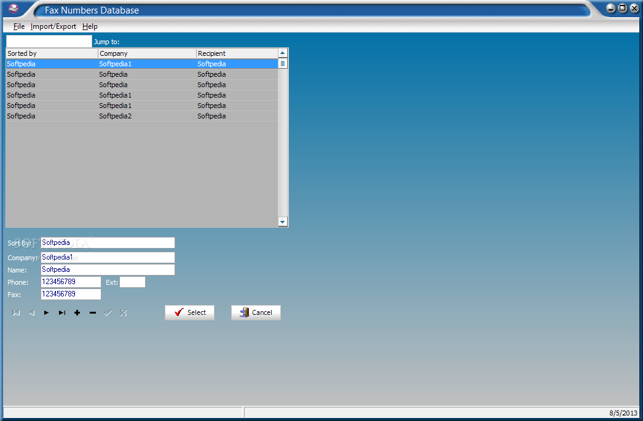The image size is (643, 421).
Task: Click the Jump to search field
Action: pos(49,41)
